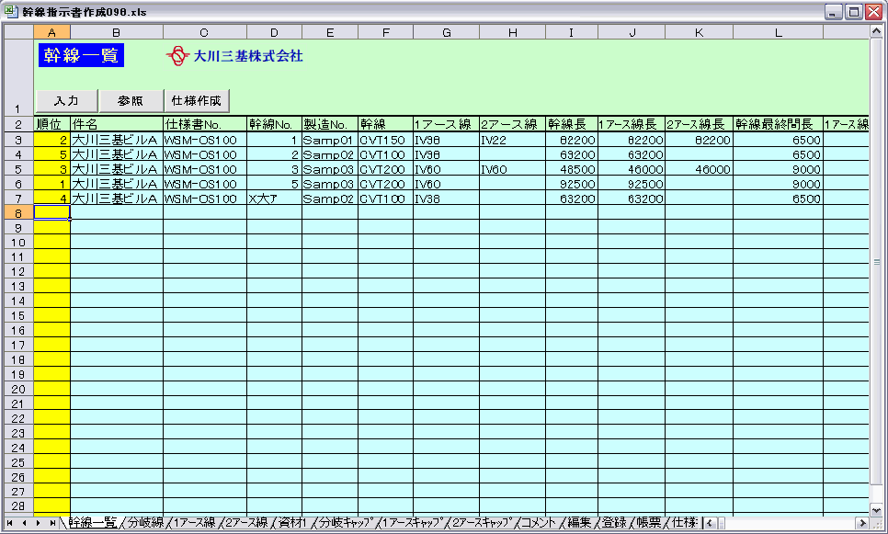888x534 pixels.
Task: Click the vertical scrollbar up arrow
Action: pyautogui.click(x=876, y=31)
